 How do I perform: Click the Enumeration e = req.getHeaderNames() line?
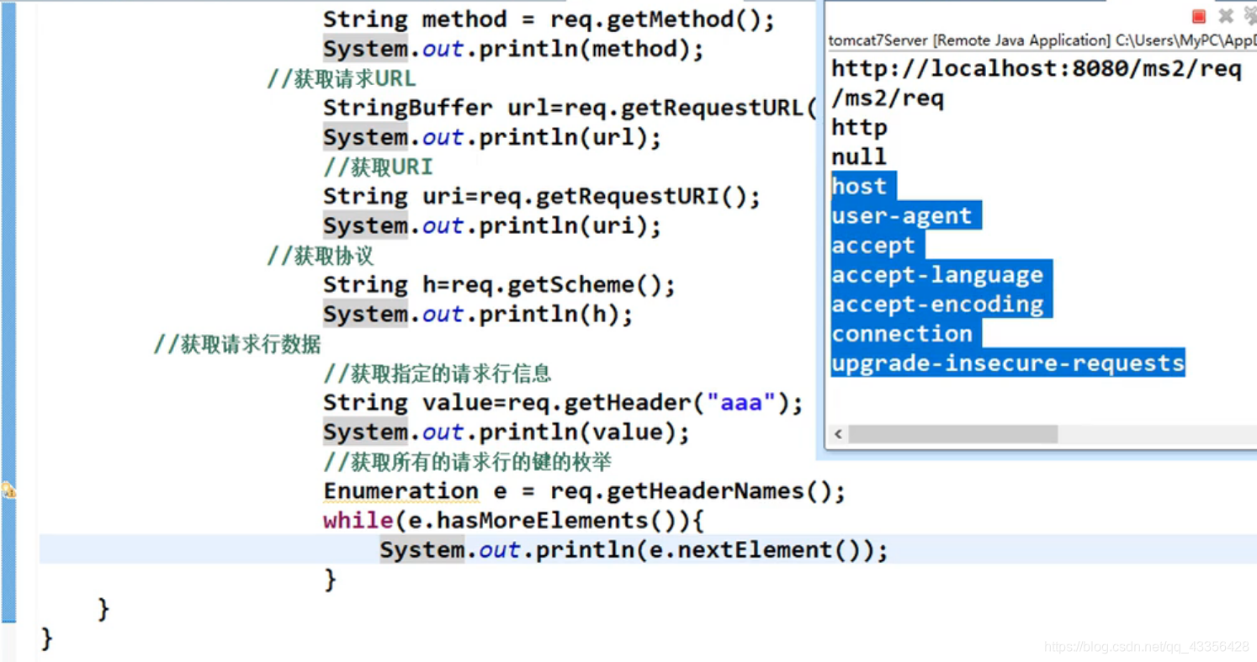point(584,490)
